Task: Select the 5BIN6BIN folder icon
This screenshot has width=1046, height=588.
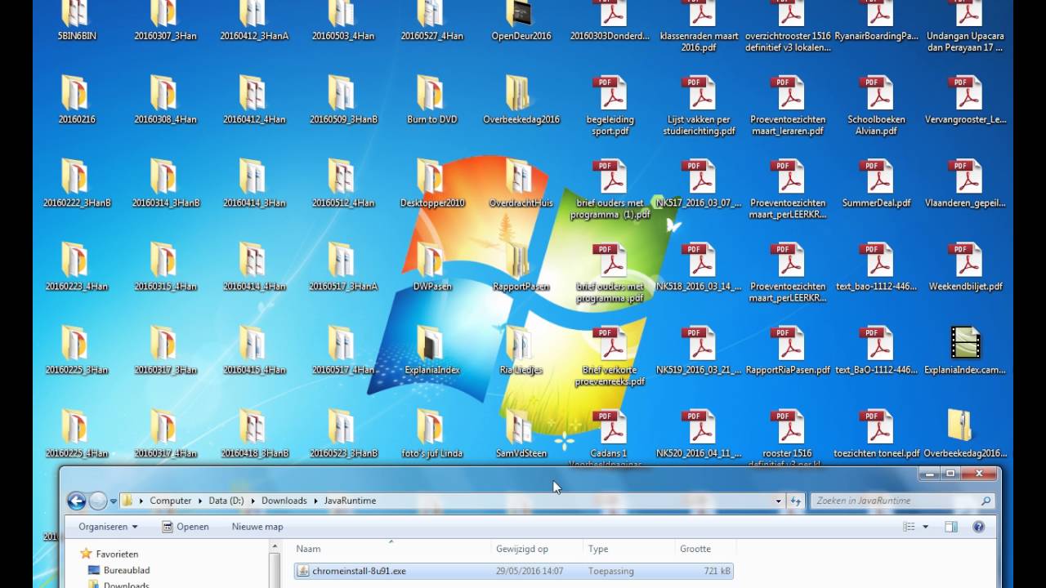Action: pos(76,14)
